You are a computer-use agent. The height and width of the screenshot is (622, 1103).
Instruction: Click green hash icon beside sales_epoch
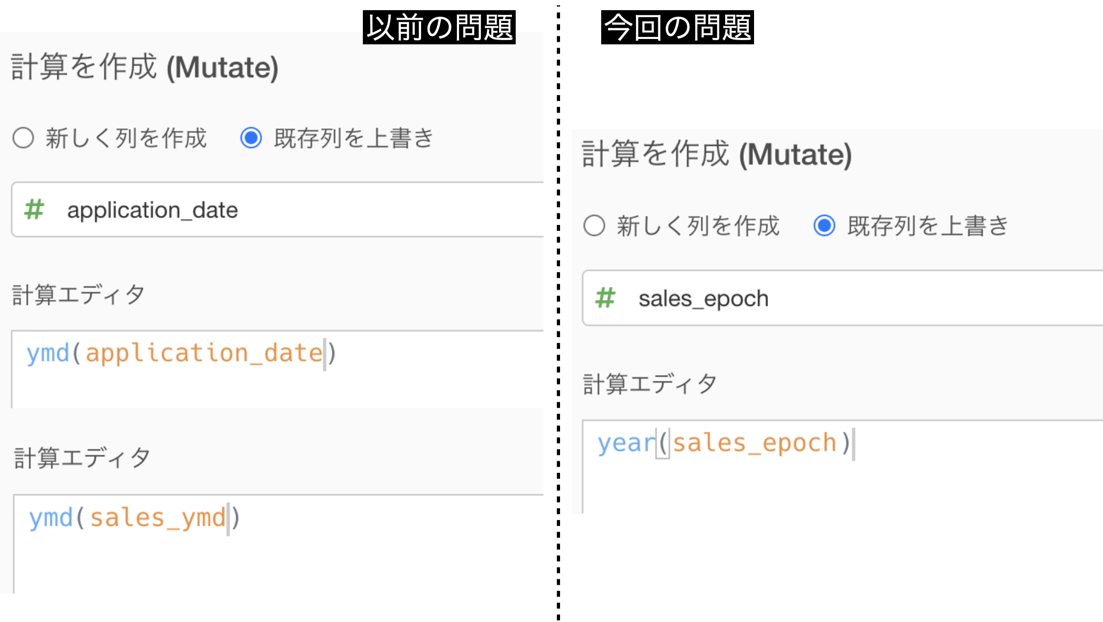coord(605,298)
